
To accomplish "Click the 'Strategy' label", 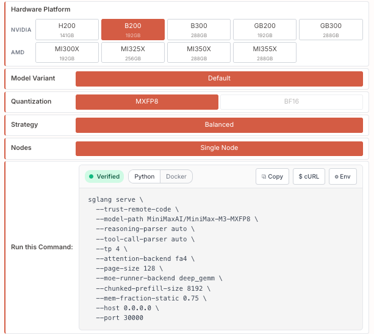I will point(24,124).
